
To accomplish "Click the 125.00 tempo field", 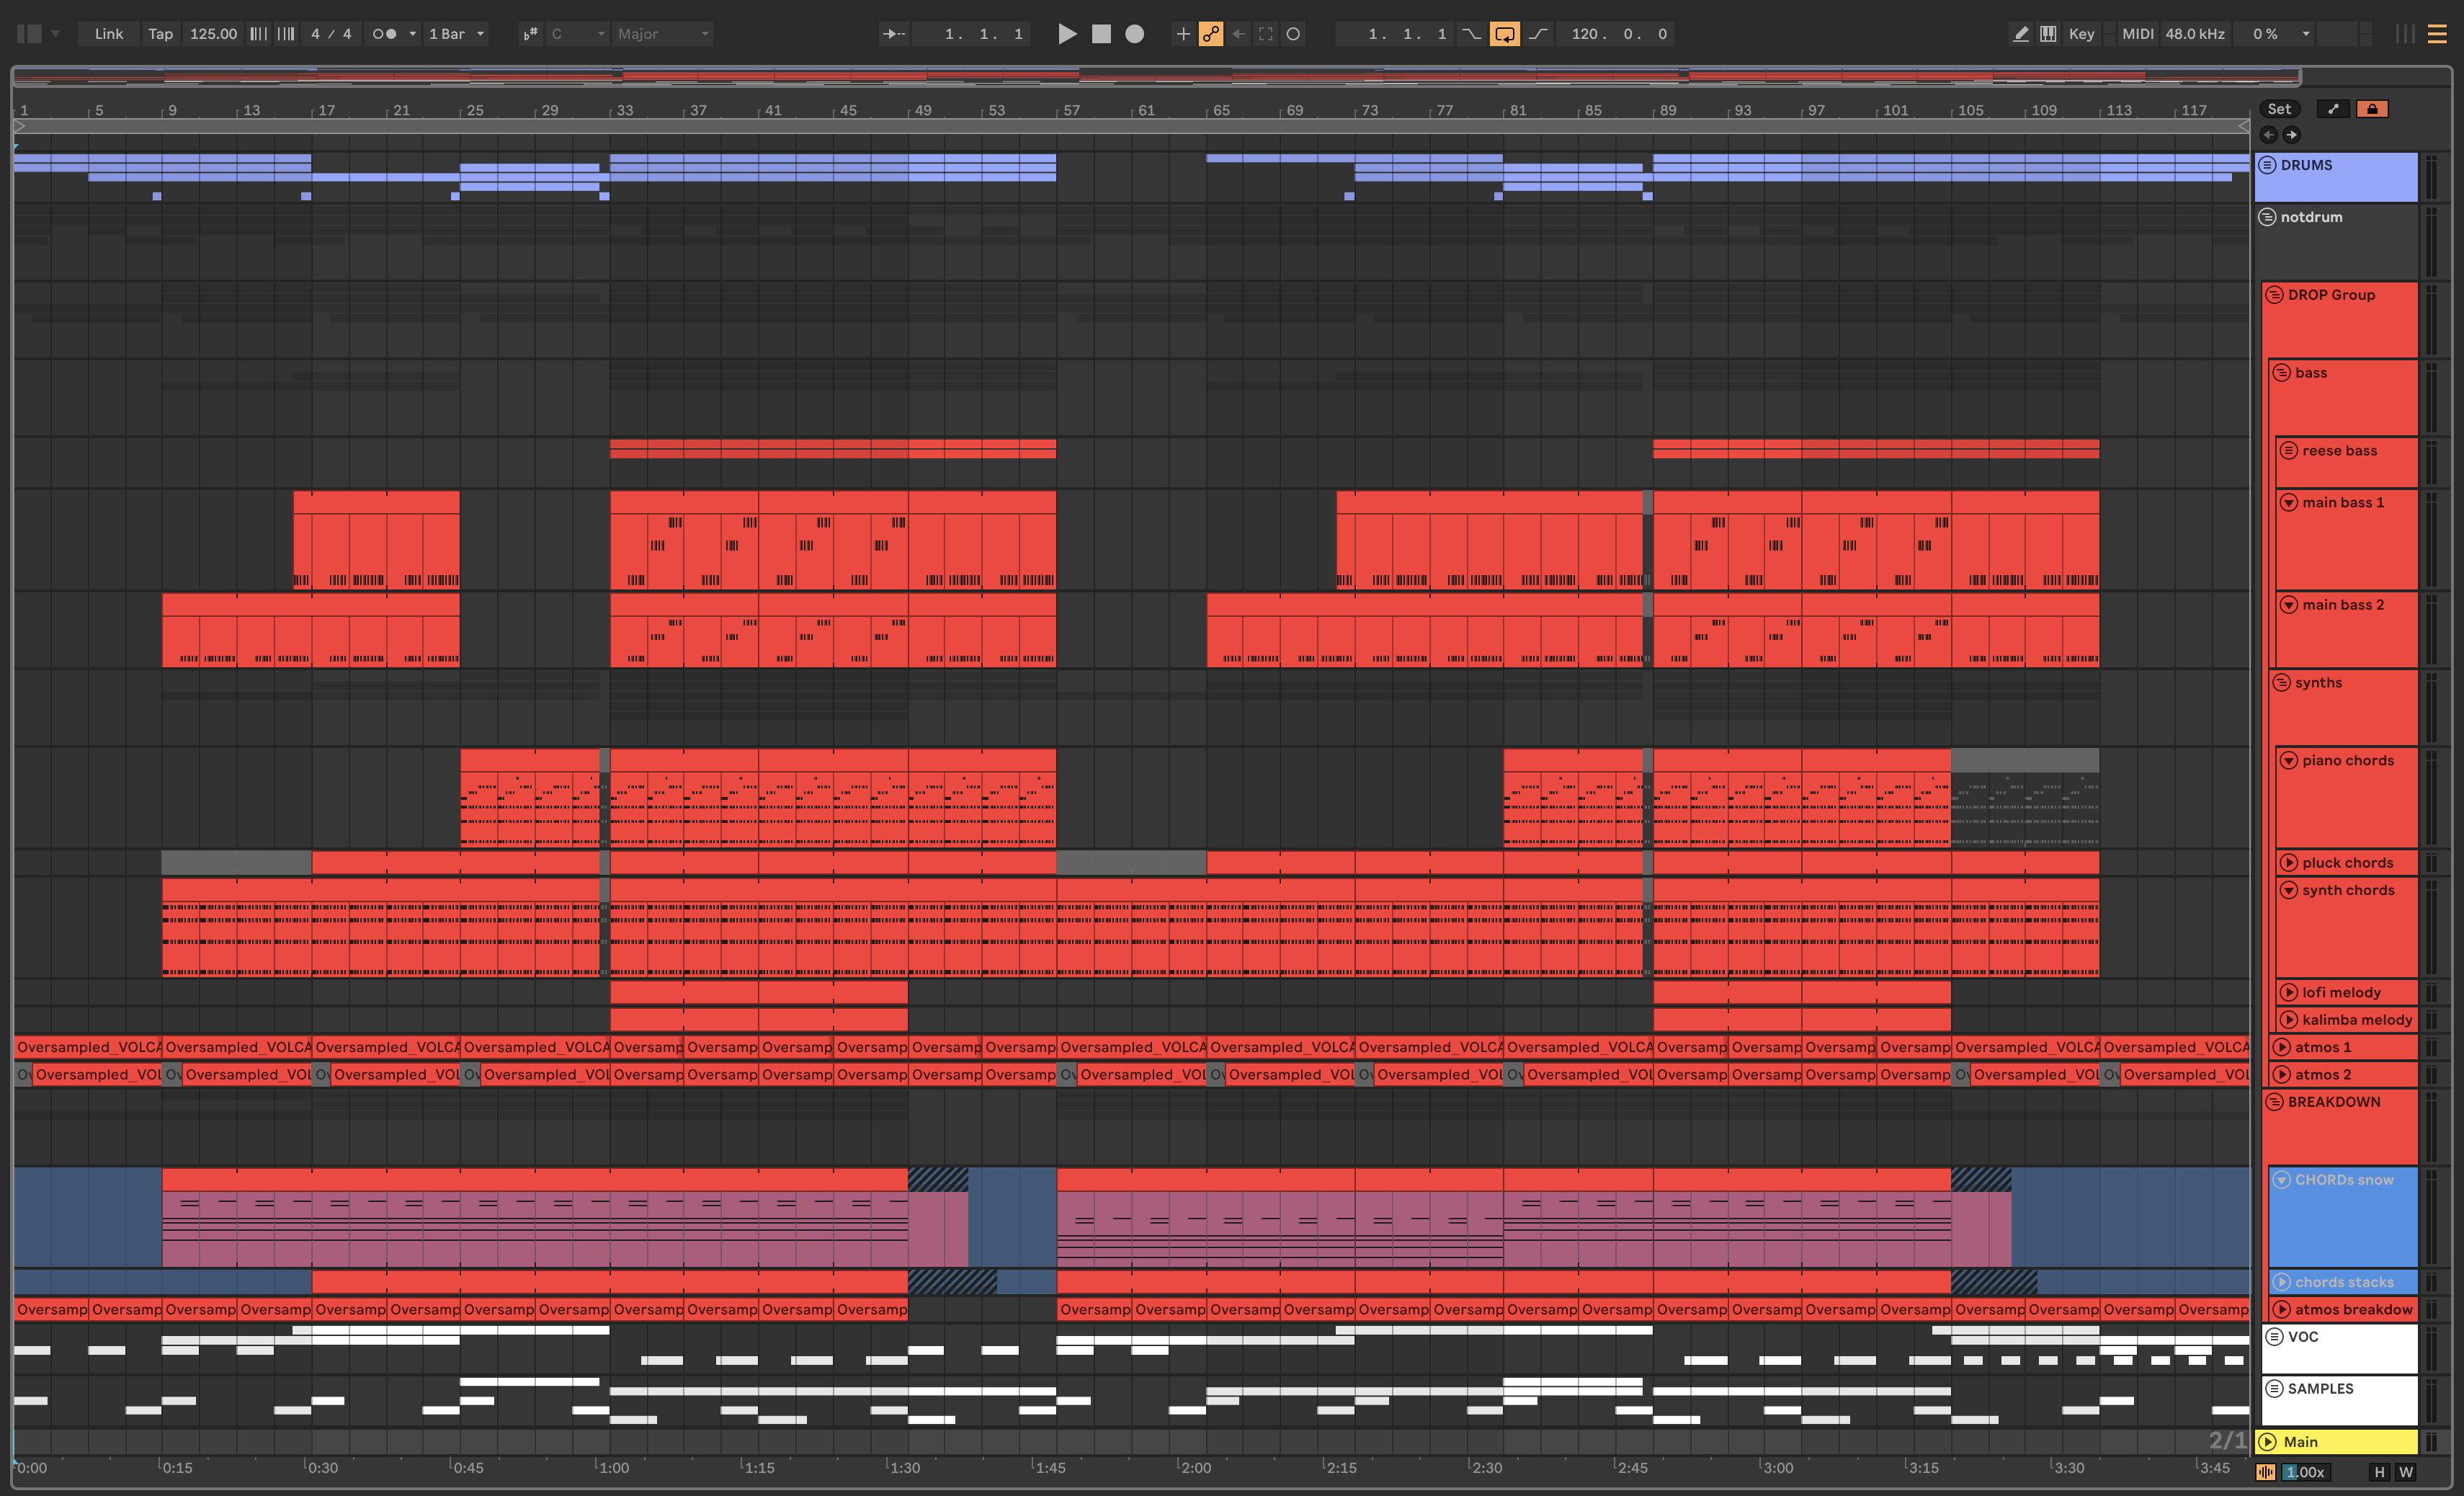I will point(213,34).
